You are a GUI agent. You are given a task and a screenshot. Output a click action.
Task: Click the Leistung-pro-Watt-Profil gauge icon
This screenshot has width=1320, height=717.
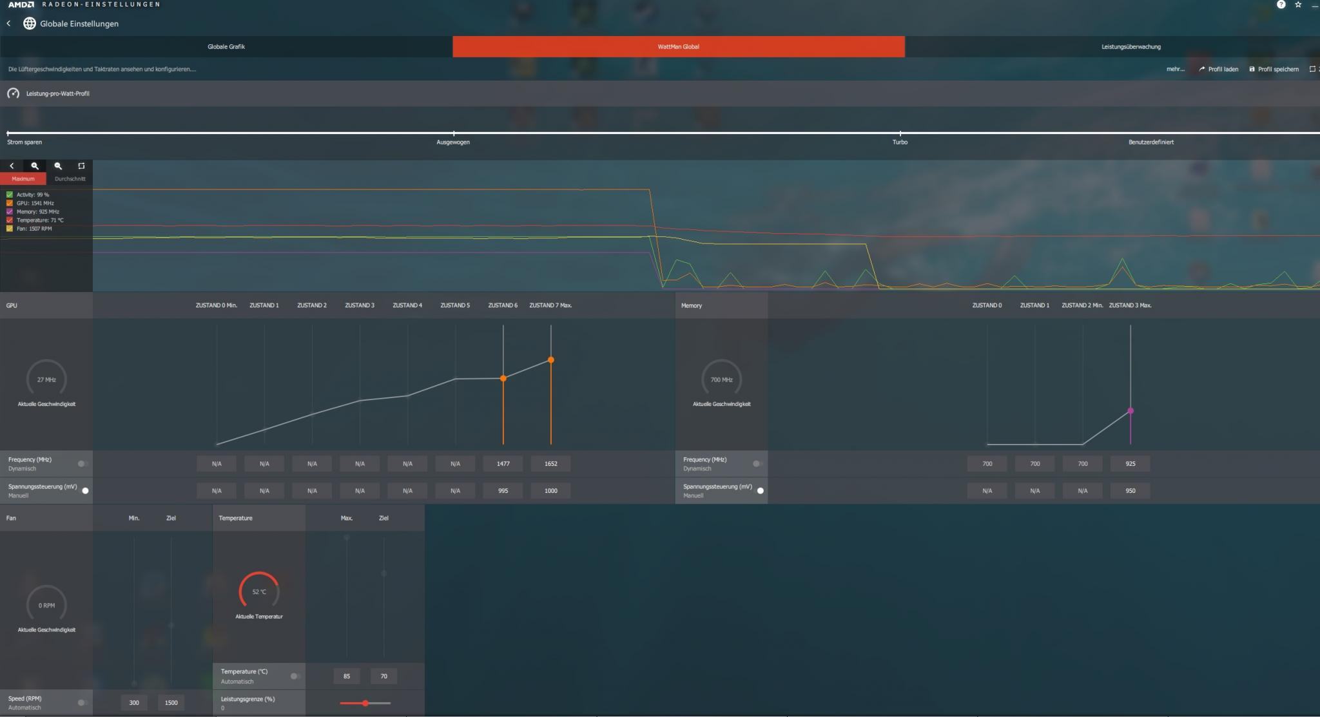pyautogui.click(x=14, y=93)
